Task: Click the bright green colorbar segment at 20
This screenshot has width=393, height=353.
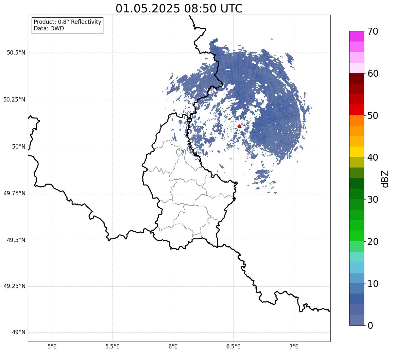Action: pos(357,236)
